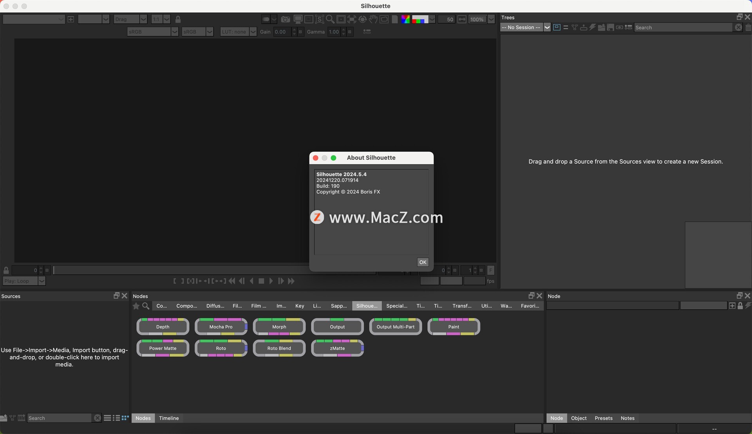Switch Sources to thumbnail grid view
752x434 pixels.
tap(125, 418)
